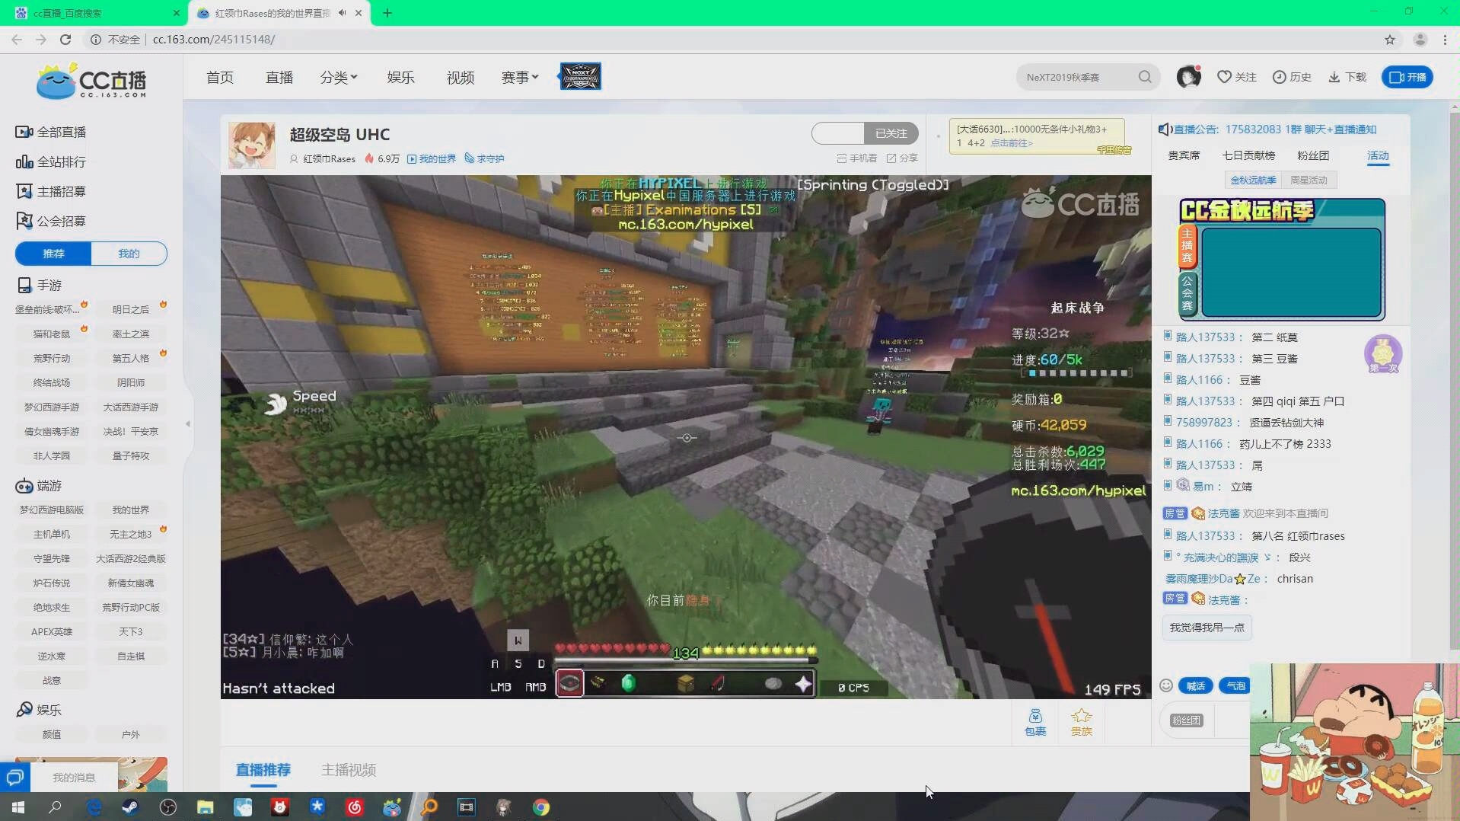Open 全部直播 in sidebar
Viewport: 1460px width, 821px height.
pyautogui.click(x=51, y=132)
